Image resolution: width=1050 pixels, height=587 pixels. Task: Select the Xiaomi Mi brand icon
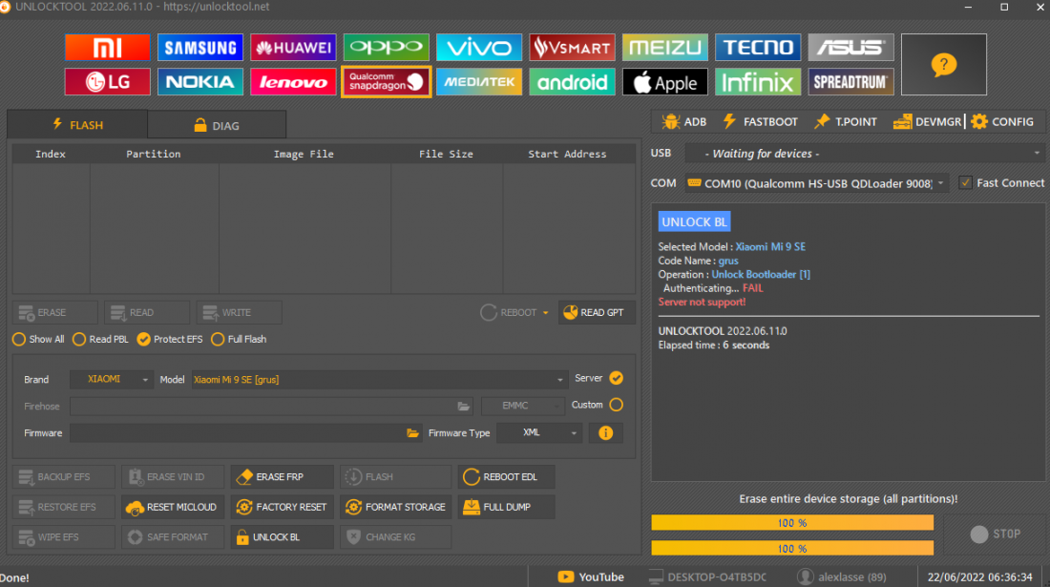[107, 48]
